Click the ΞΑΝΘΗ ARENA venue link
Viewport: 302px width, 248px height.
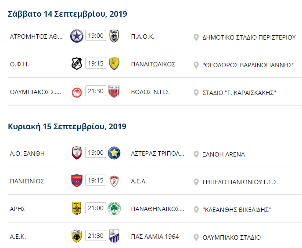pos(223,154)
